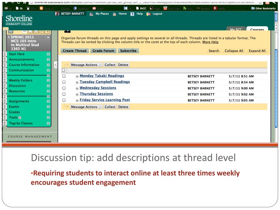Click the reorder handle beside Discussion
This screenshot has height=210, width=280.
pos(5,86)
